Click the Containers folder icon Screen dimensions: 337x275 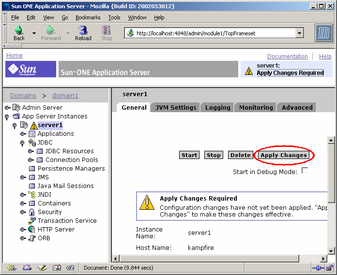(x=32, y=203)
